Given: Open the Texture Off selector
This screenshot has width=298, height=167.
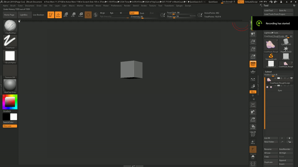Looking at the screenshot, I should pyautogui.click(x=10, y=71).
